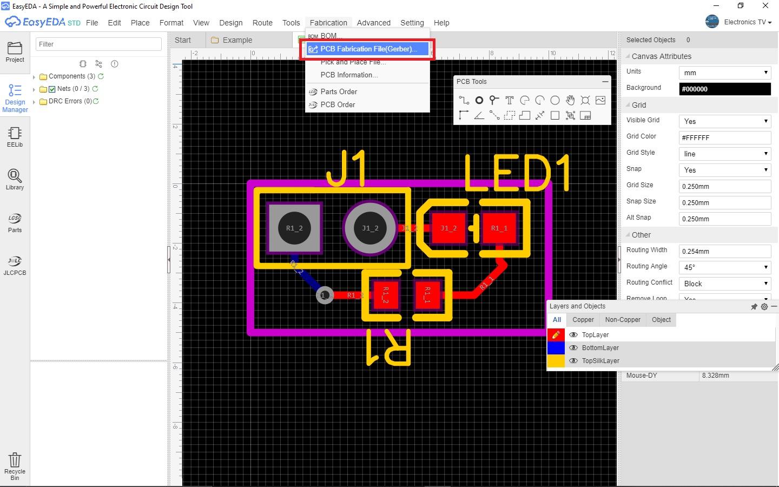Click the components chip icon in Design Manager
Viewport: 779px width, 487px height.
coord(83,64)
